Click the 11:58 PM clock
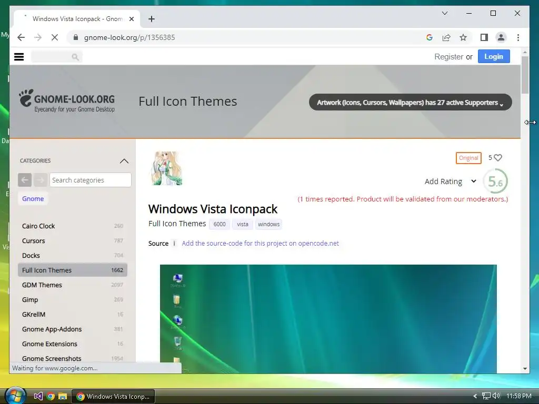The height and width of the screenshot is (404, 539). click(518, 396)
